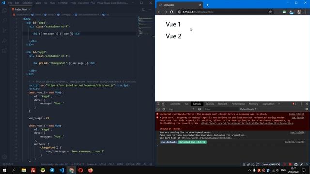Click UTF-8 encoding in the status bar
This screenshot has width=310, height=174.
click(103, 164)
